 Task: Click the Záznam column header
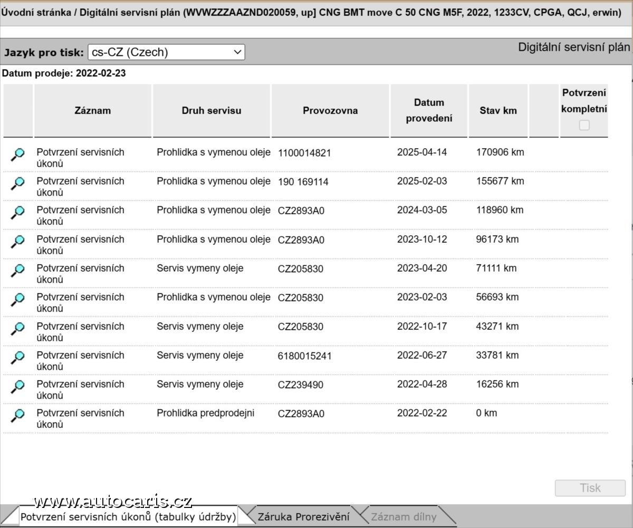[x=93, y=111]
